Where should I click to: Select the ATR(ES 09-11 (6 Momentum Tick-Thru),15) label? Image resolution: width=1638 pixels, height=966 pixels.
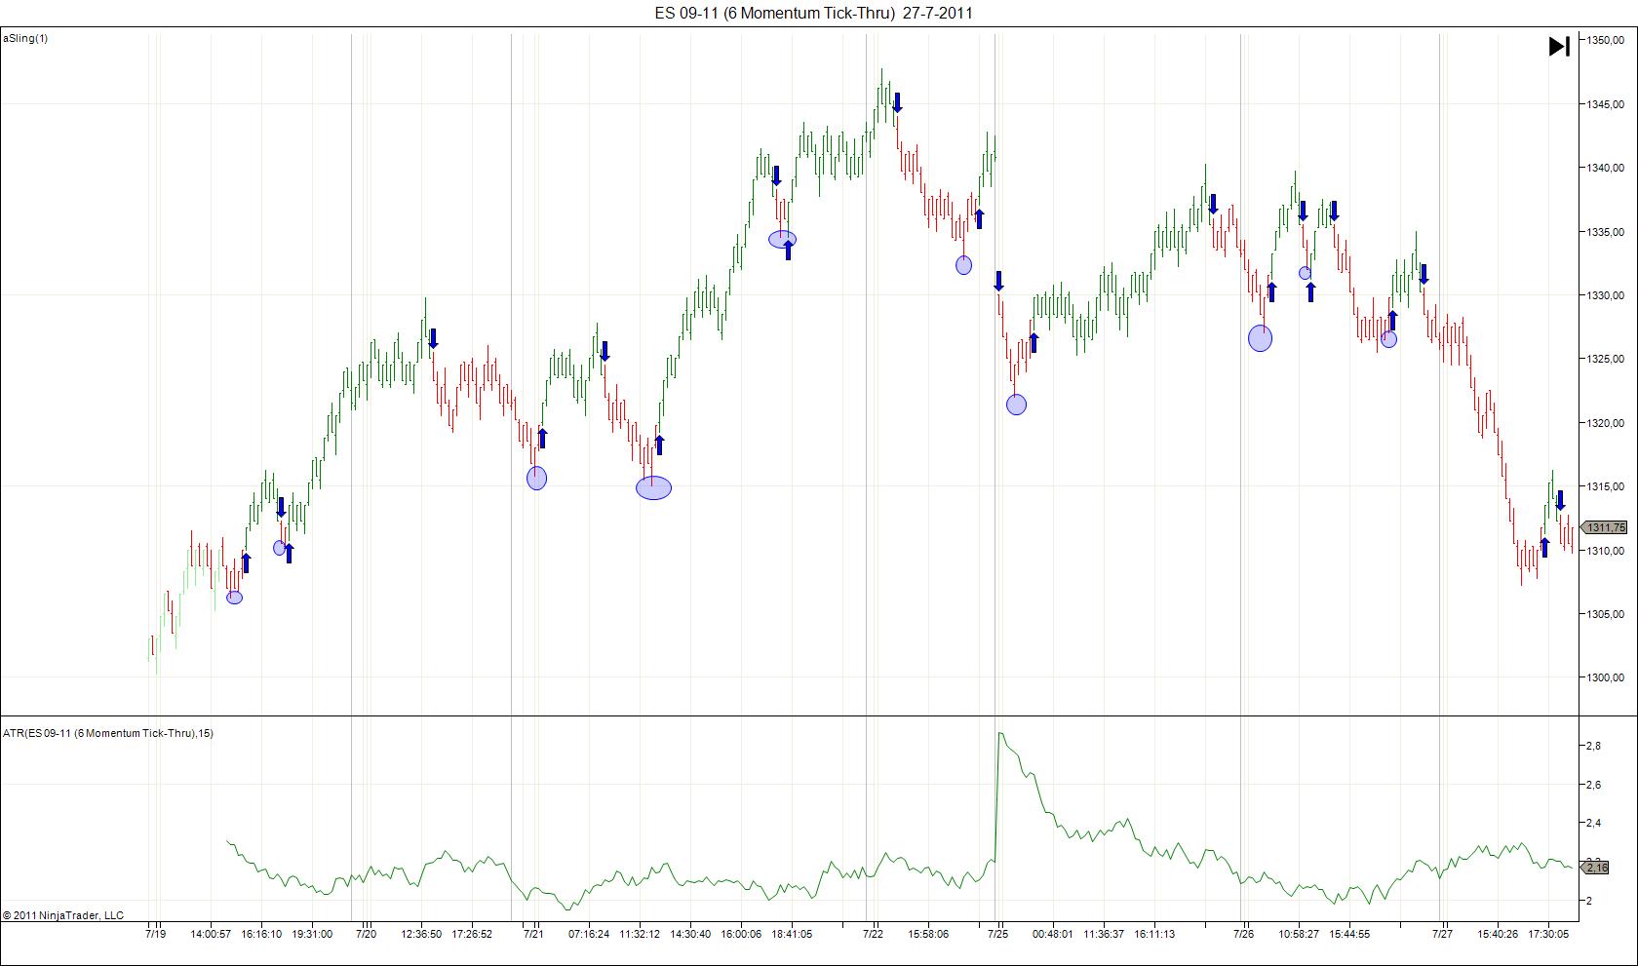pos(108,733)
